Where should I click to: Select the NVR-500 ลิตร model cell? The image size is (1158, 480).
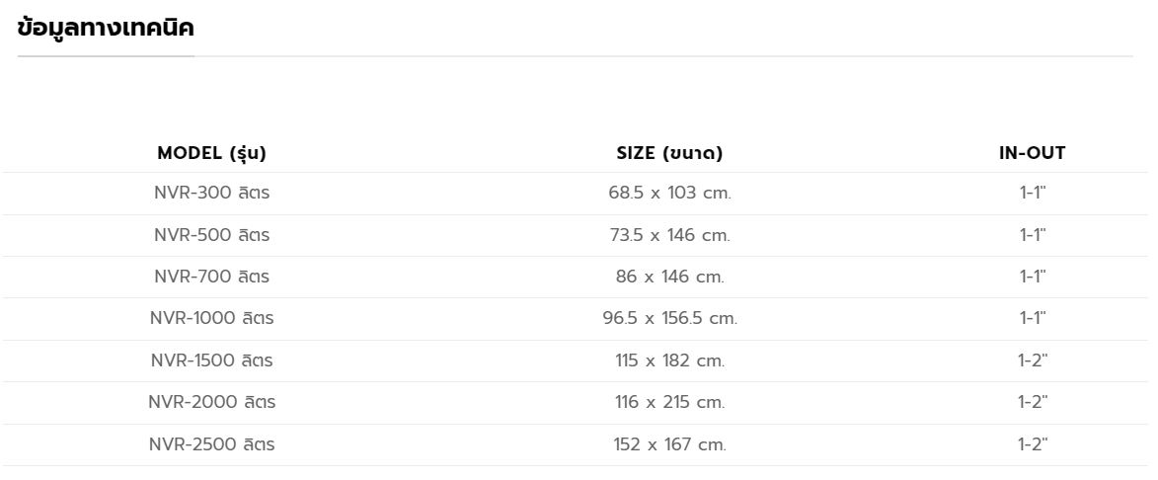click(x=212, y=235)
